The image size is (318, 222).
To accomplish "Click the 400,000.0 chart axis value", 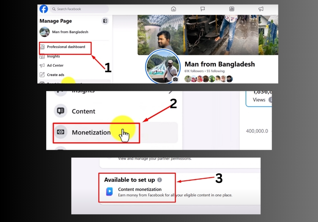I will point(257,131).
